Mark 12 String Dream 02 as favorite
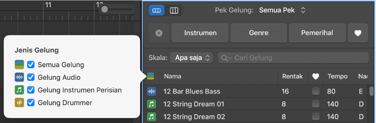This screenshot has height=123, width=376. coord(316,117)
